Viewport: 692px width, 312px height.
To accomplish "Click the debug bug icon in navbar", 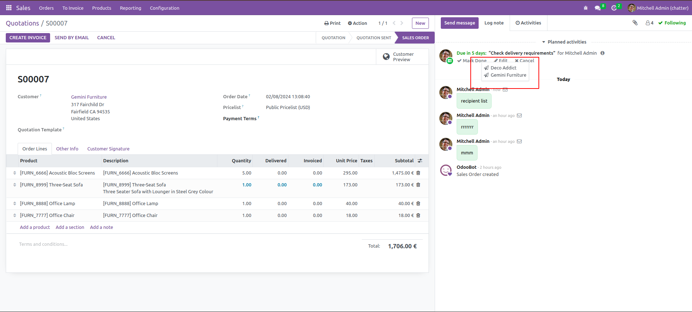I will click(585, 8).
